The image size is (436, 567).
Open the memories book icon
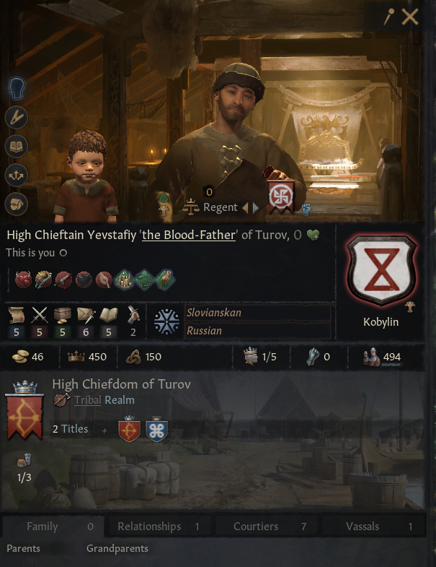coord(17,146)
